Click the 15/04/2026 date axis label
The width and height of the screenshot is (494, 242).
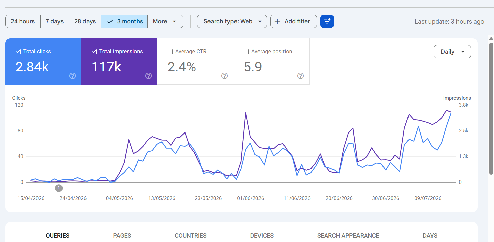point(31,198)
